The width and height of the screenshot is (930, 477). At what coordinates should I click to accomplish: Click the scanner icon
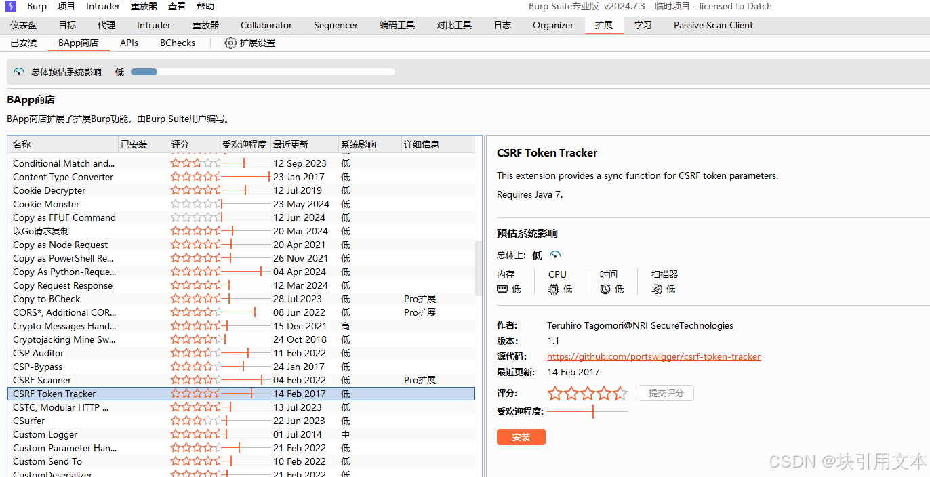coord(657,289)
